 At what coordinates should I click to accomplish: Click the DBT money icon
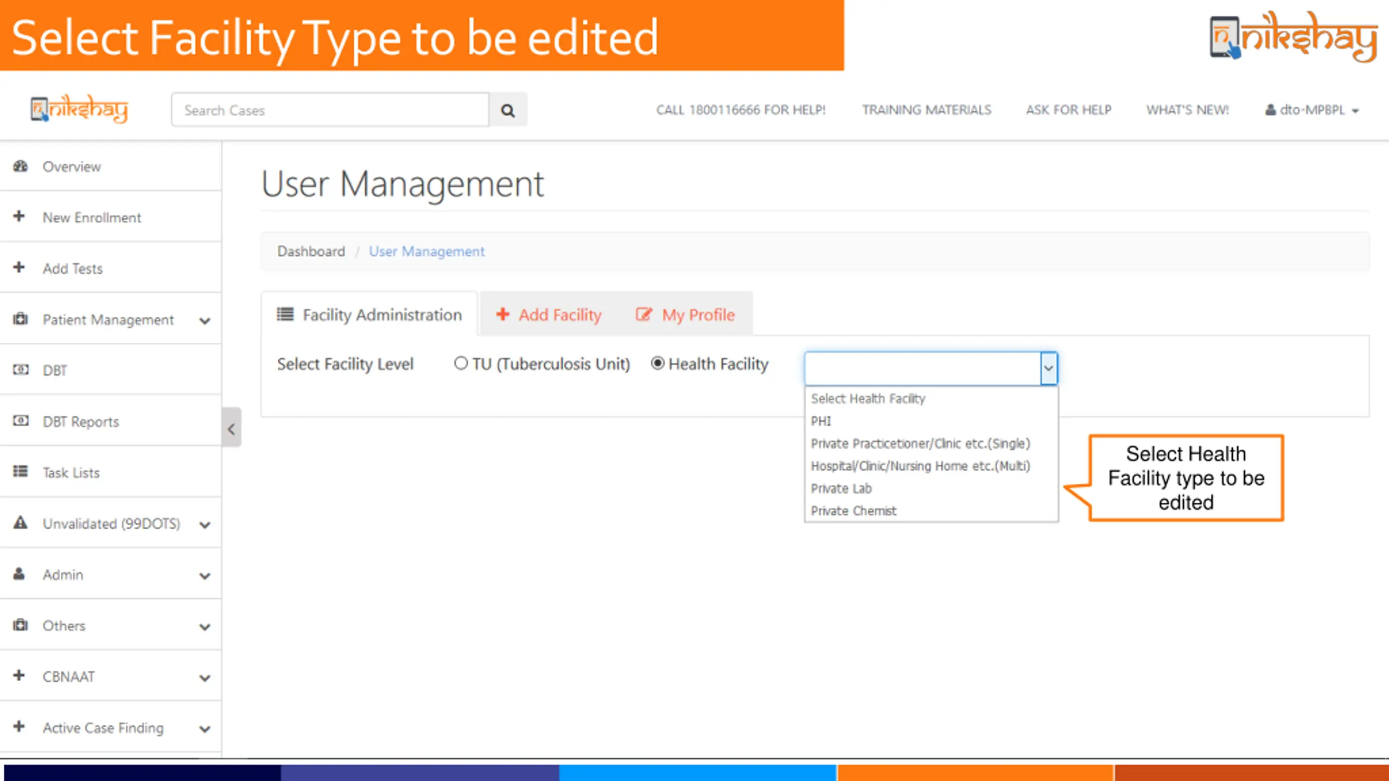point(21,370)
